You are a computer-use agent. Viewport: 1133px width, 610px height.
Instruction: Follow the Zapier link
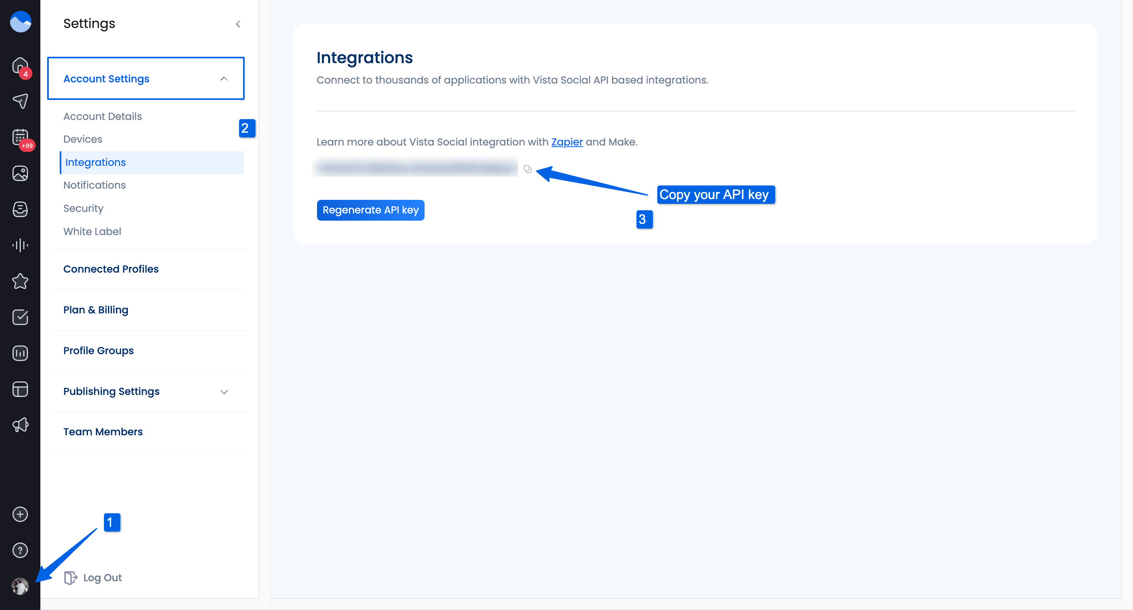566,142
